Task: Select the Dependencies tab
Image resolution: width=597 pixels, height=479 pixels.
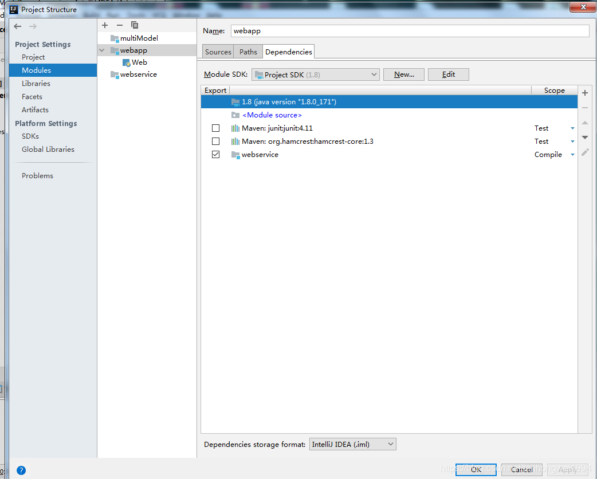Action: (289, 52)
